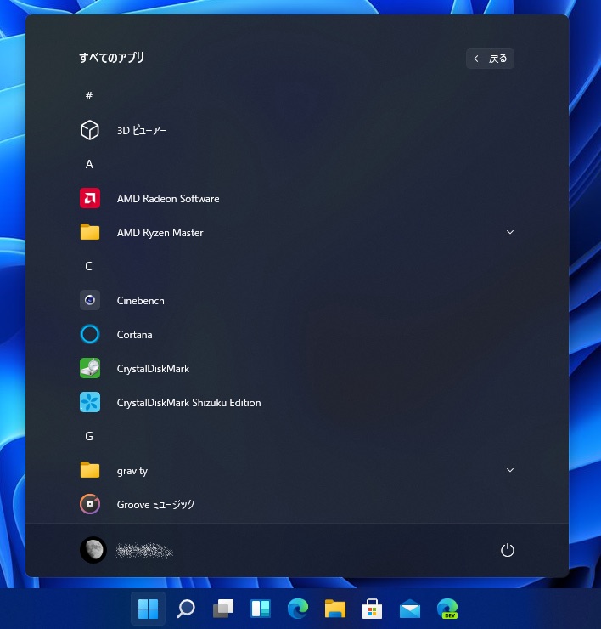
Task: Click the CrystalDiskMark text label
Action: [153, 369]
